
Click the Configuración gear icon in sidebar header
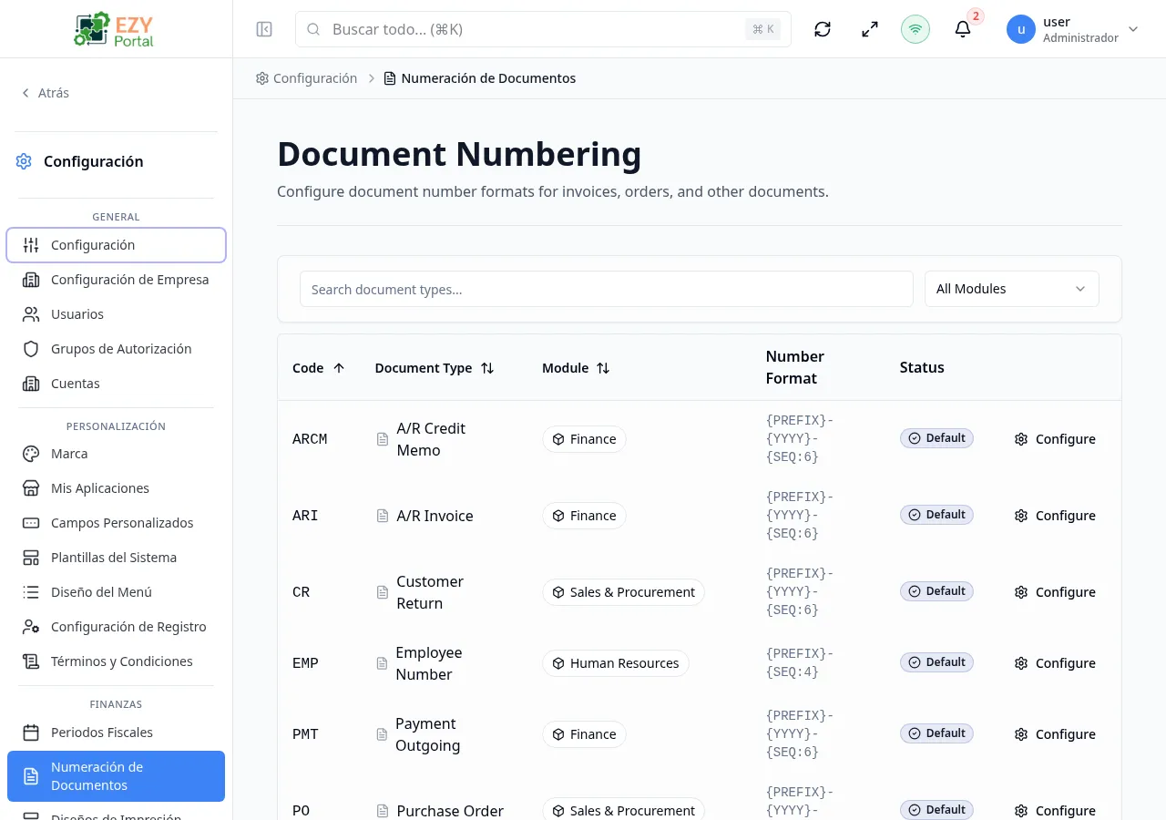(24, 161)
